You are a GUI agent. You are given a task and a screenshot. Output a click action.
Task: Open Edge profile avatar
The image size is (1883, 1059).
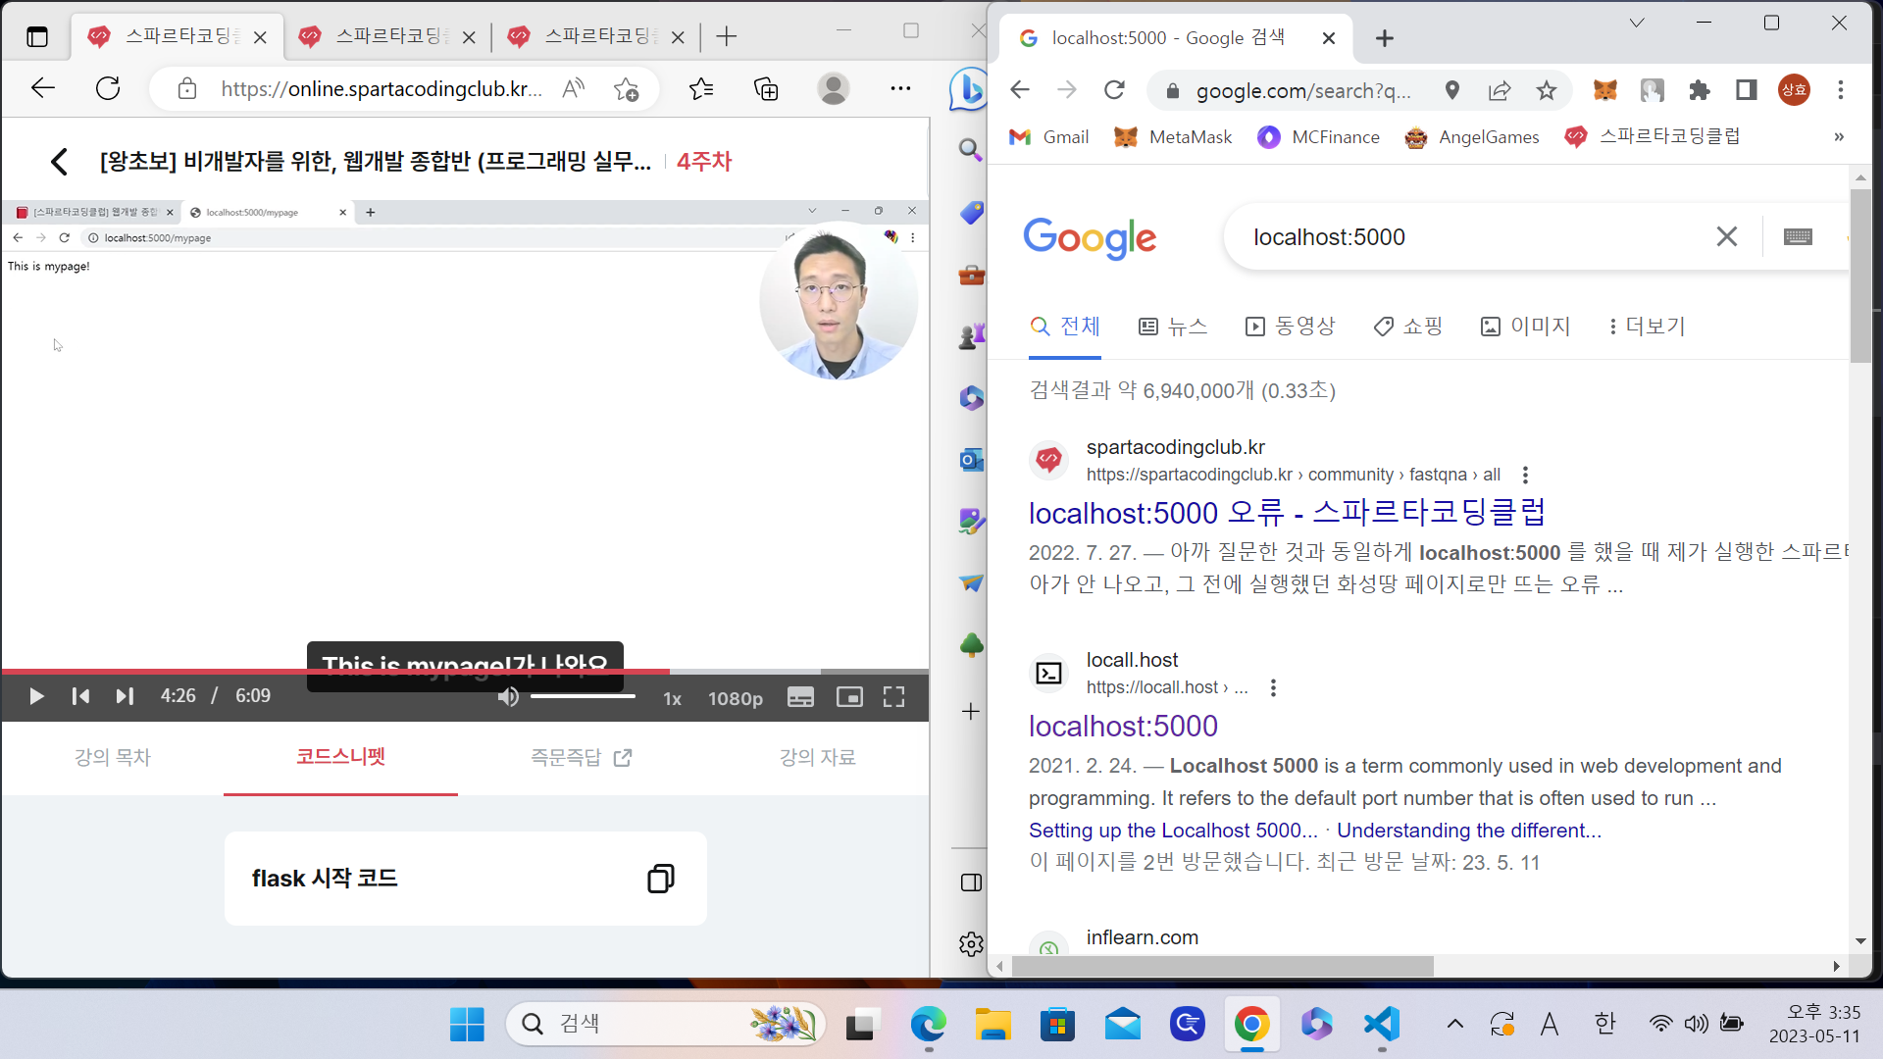point(834,89)
